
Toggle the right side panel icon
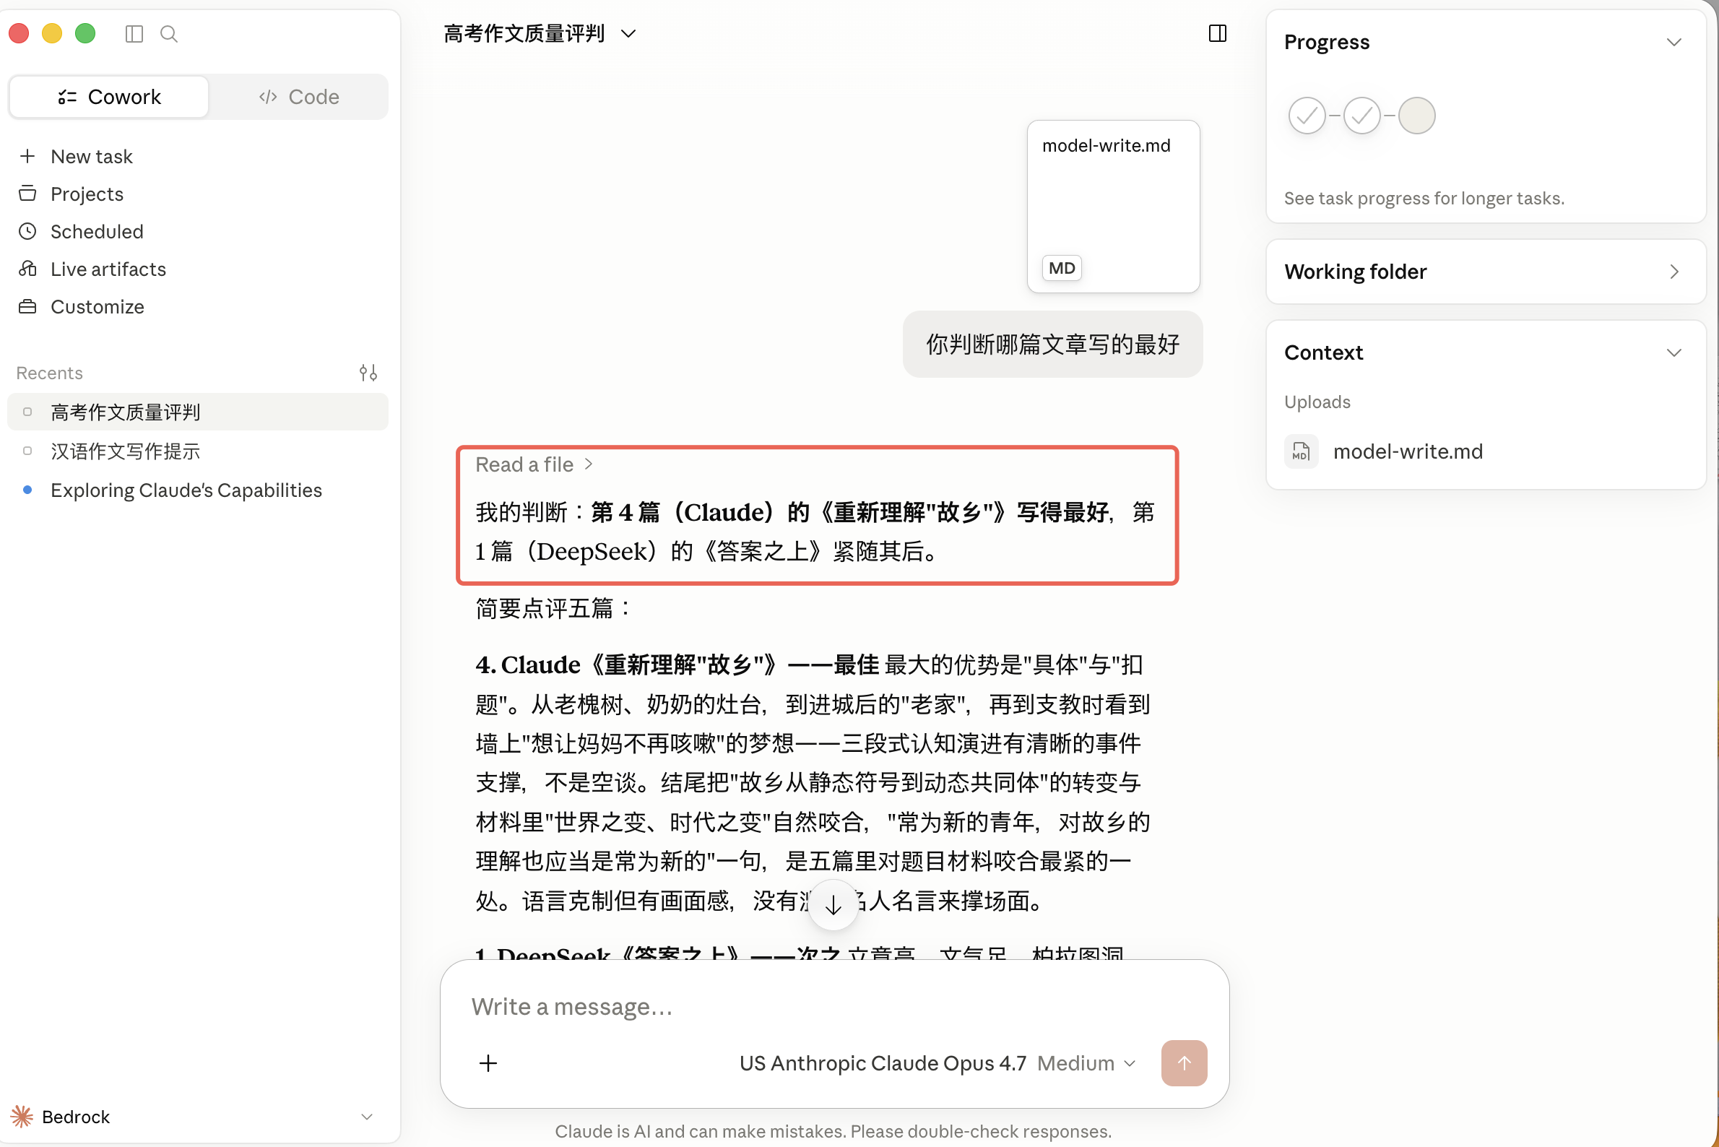click(x=1218, y=34)
